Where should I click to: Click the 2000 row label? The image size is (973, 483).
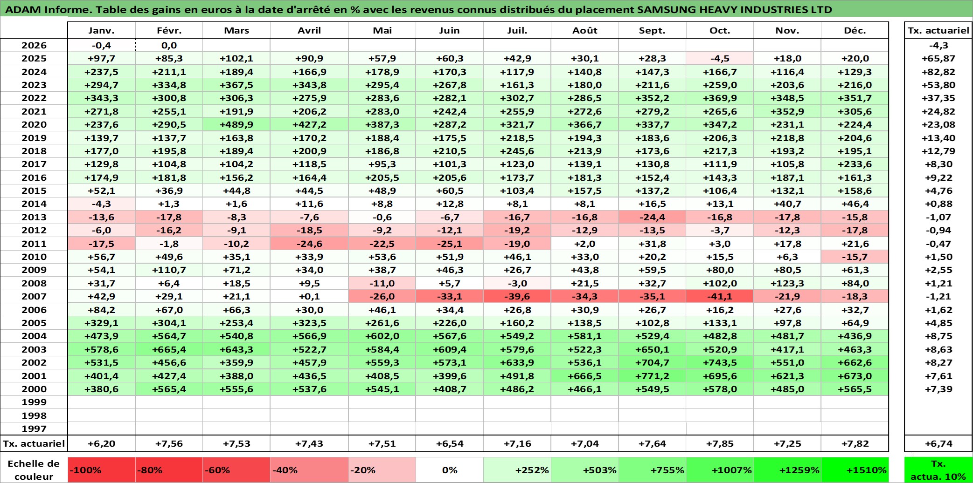click(x=34, y=389)
